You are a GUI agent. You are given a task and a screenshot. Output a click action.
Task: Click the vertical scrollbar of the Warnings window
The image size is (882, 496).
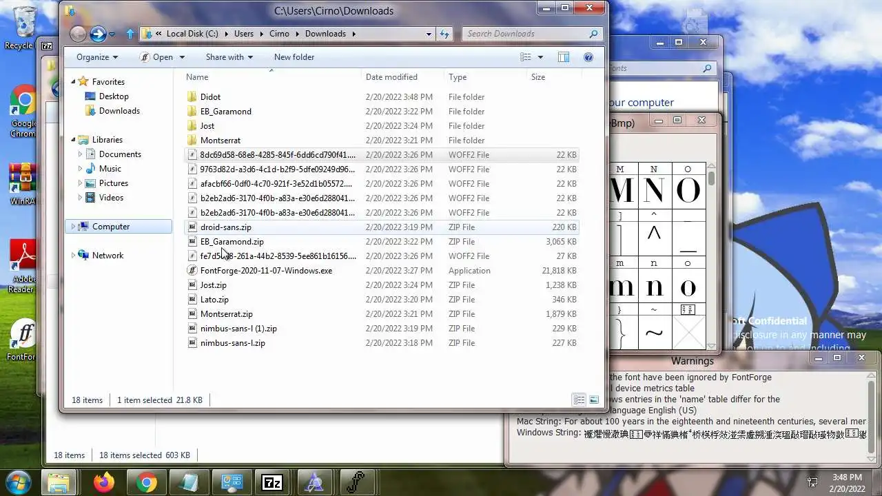click(x=872, y=416)
